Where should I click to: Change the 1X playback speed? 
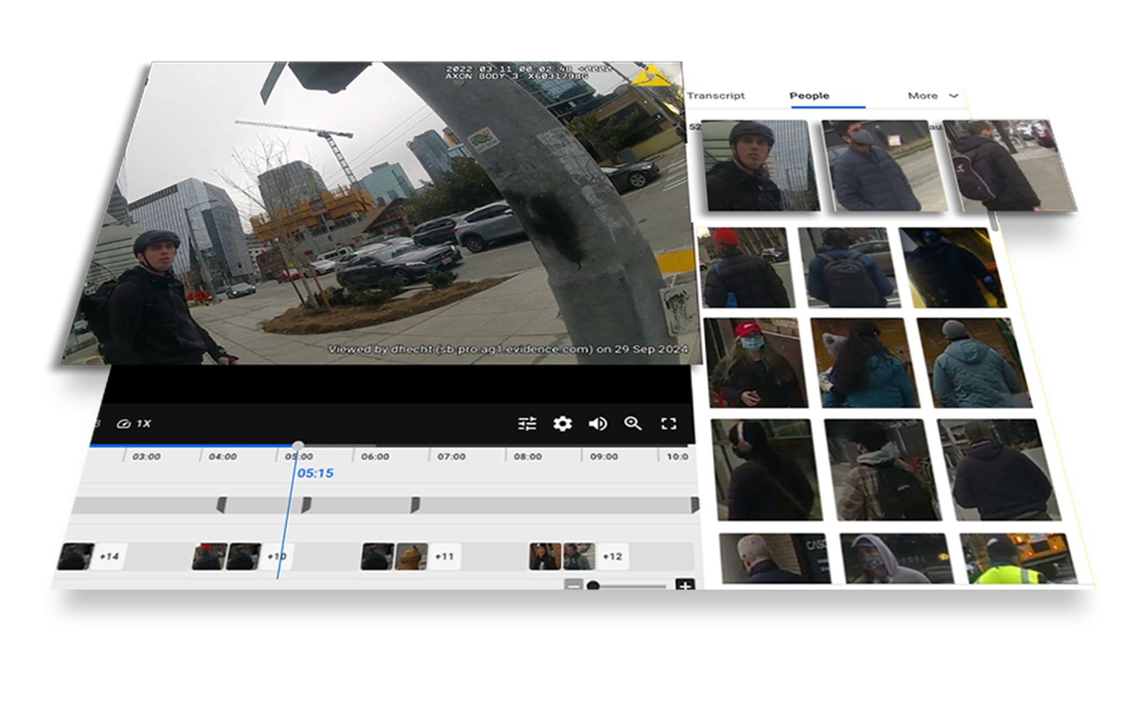coord(144,424)
